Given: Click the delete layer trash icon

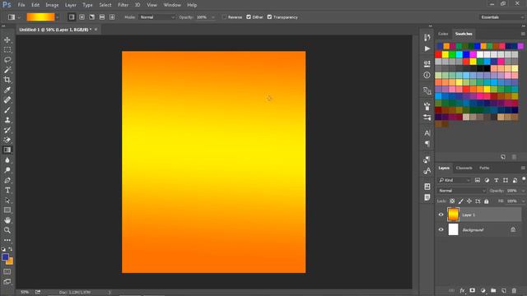Looking at the screenshot, I should tap(514, 290).
